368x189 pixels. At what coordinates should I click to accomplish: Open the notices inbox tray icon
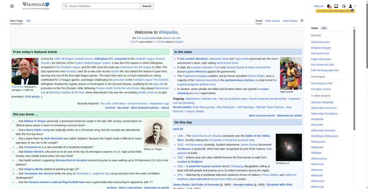coord(336,6)
